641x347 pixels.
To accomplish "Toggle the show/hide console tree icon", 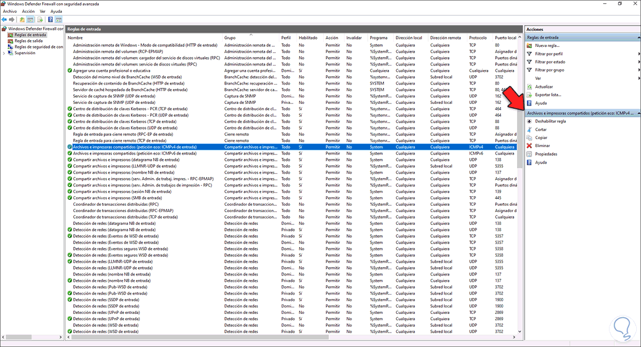I will (31, 20).
